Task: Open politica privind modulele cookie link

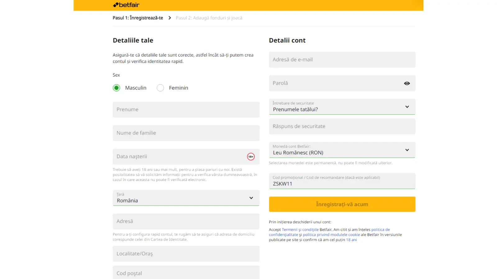Action: [331, 235]
